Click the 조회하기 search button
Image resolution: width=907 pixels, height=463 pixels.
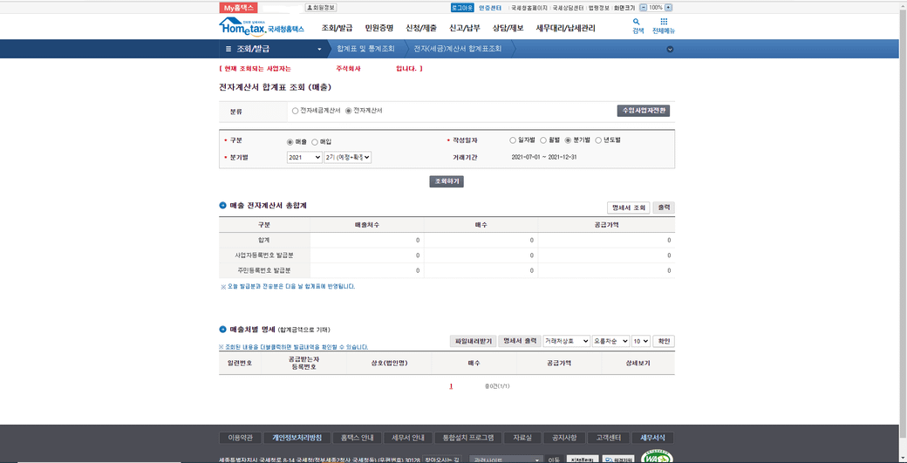coord(447,181)
